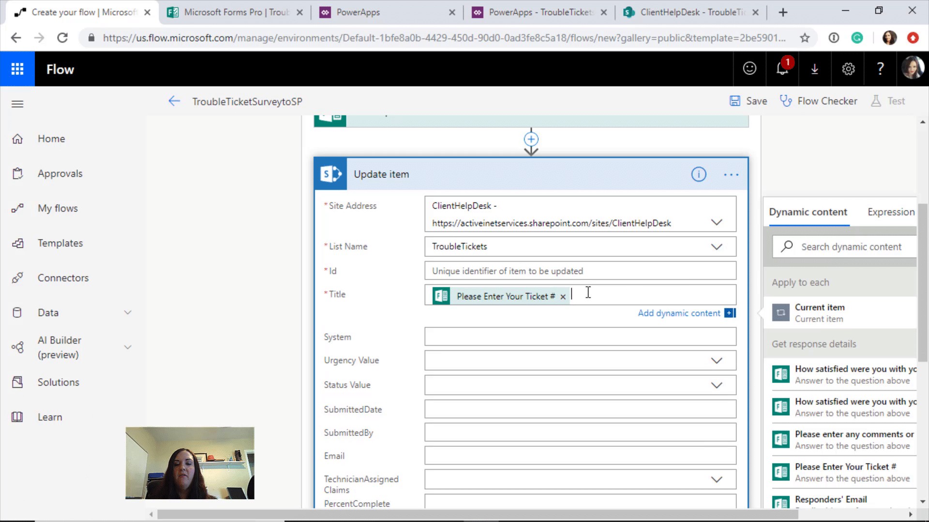Image resolution: width=929 pixels, height=522 pixels.
Task: Expand the List Name dropdown
Action: pos(717,246)
